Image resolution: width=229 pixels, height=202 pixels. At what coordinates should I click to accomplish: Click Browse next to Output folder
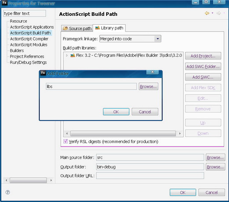(215, 167)
